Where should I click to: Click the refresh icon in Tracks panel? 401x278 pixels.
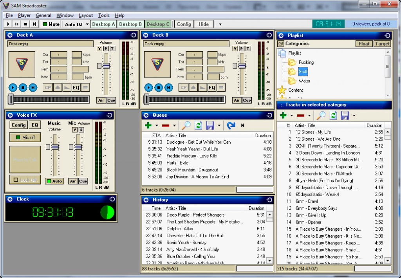click(333, 116)
